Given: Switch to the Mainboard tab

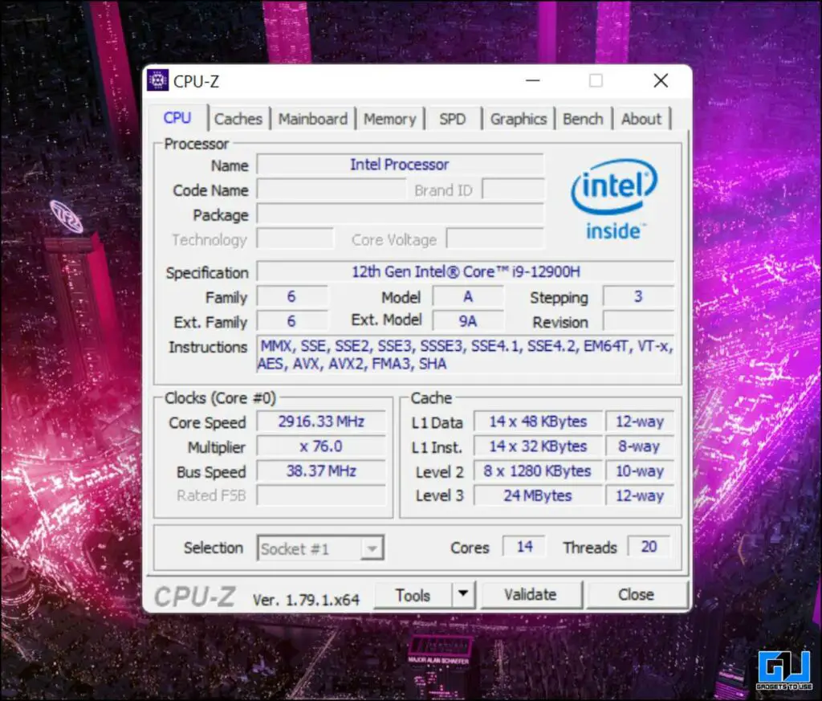Looking at the screenshot, I should pyautogui.click(x=312, y=119).
